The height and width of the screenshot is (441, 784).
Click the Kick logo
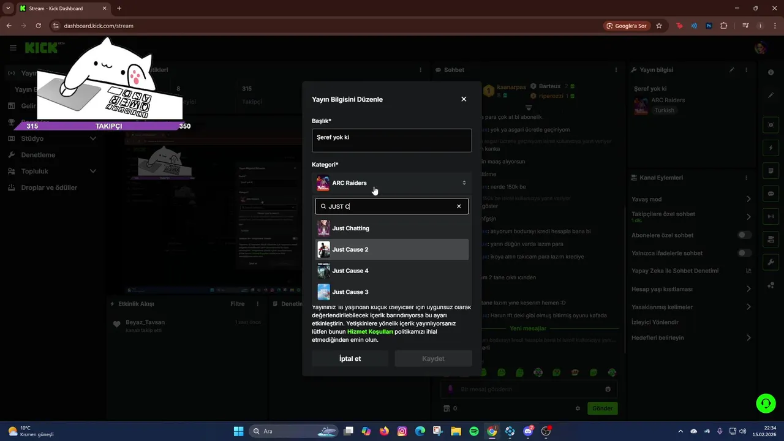[42, 48]
